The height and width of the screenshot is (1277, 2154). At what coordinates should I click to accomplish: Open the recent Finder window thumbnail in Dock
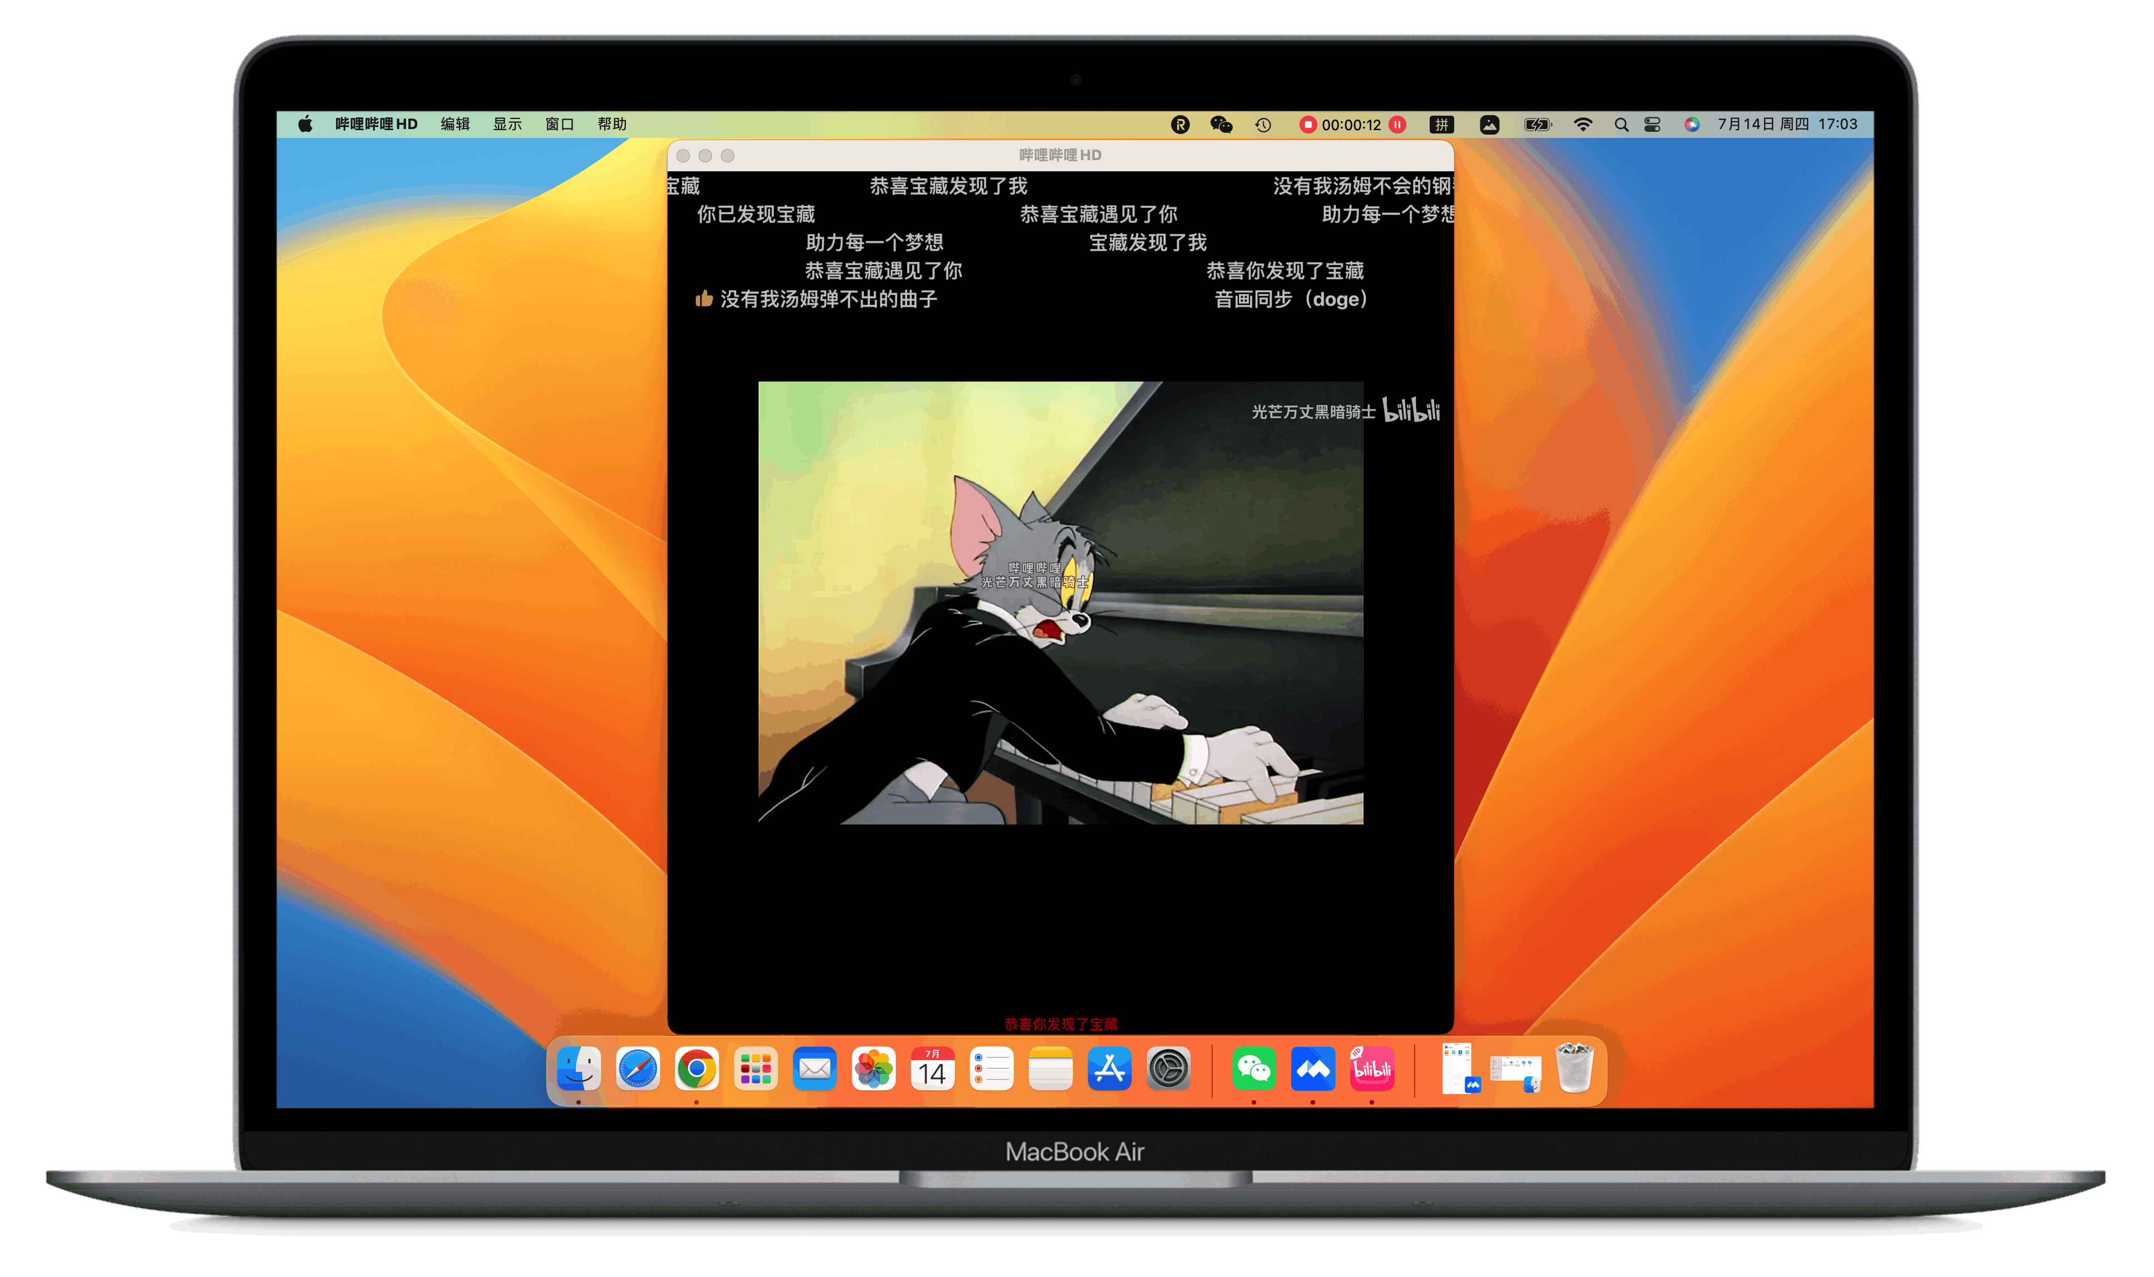1515,1075
